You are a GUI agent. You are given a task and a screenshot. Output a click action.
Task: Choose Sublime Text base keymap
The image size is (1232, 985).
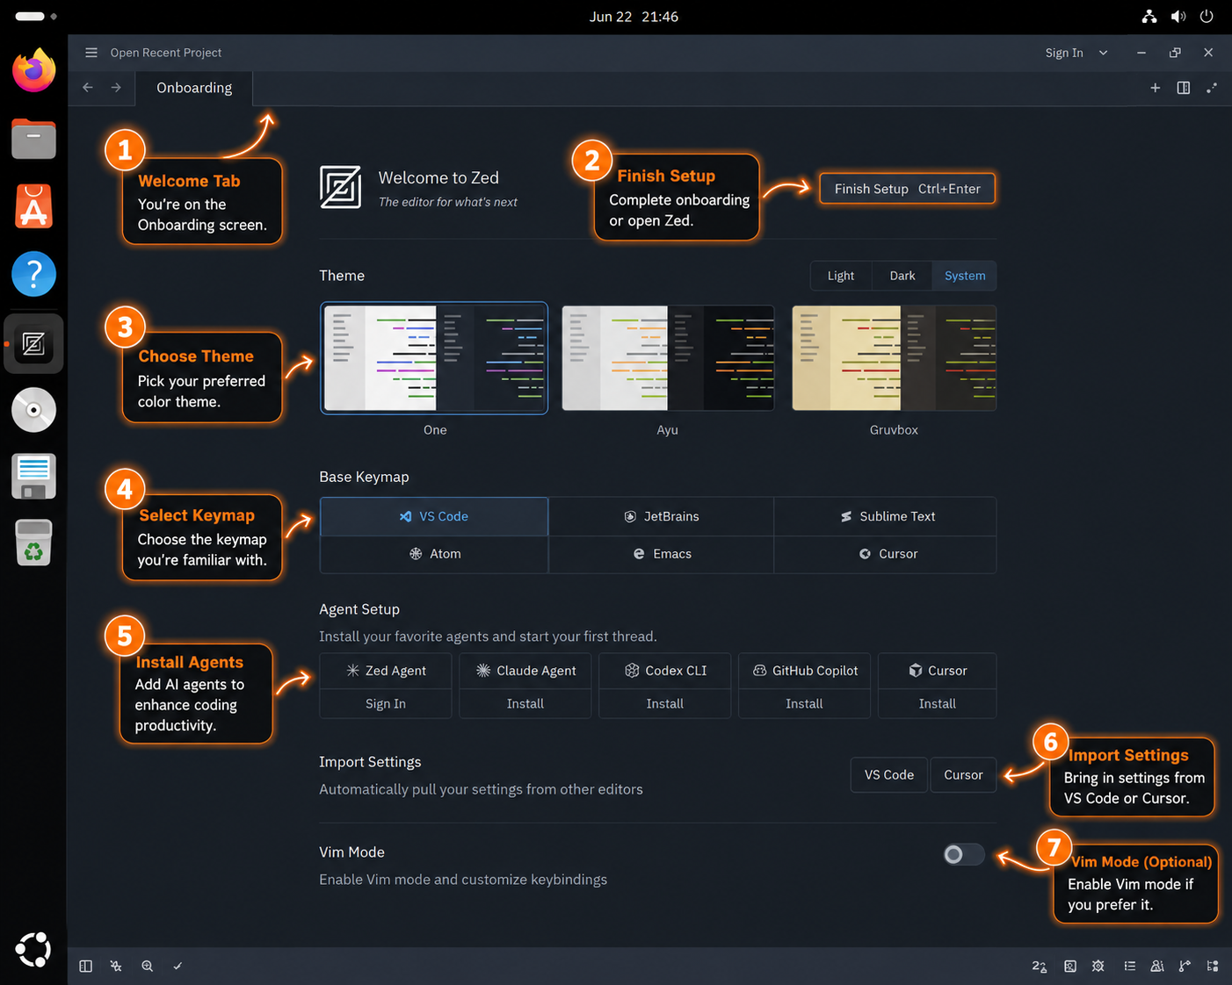coord(886,516)
